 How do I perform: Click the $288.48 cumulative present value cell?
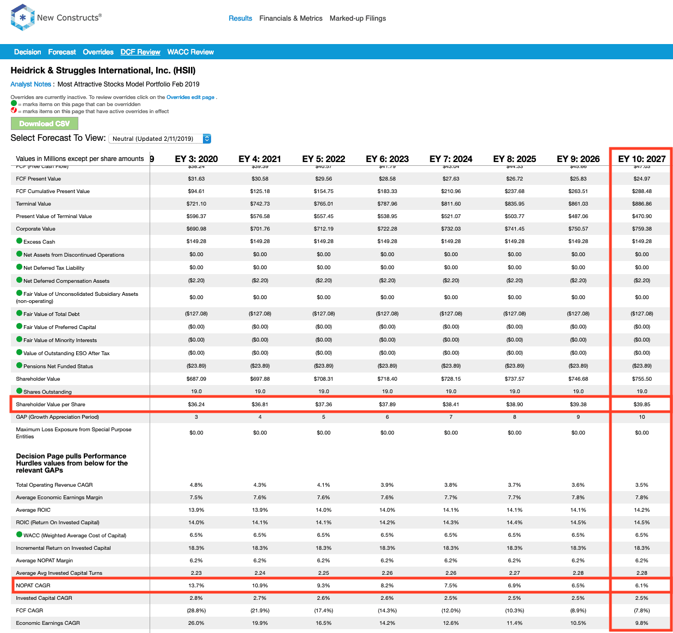(642, 191)
